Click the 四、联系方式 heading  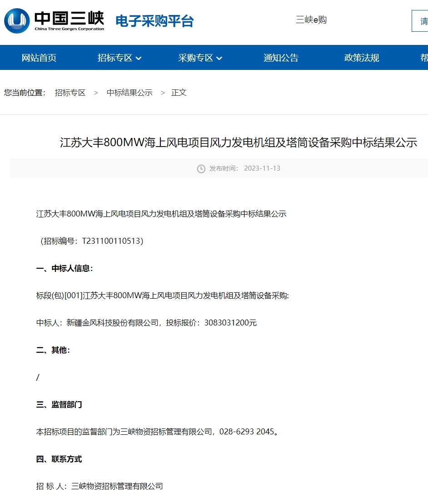click(59, 459)
